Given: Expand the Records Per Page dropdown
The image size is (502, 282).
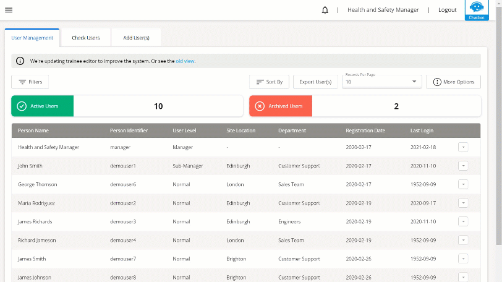Looking at the screenshot, I should point(381,82).
